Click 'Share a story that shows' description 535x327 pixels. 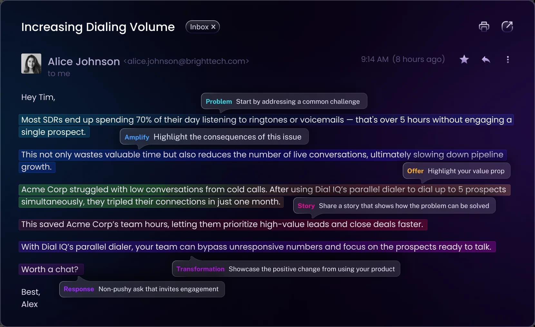[x=404, y=206]
